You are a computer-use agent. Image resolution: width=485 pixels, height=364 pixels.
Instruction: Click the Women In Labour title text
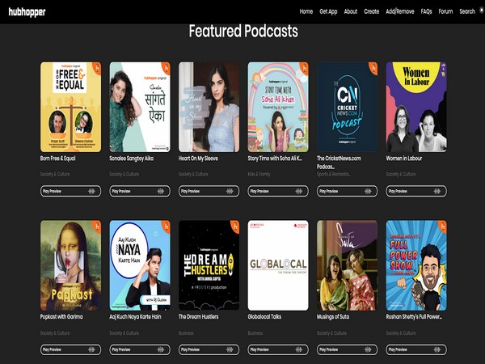pos(404,159)
